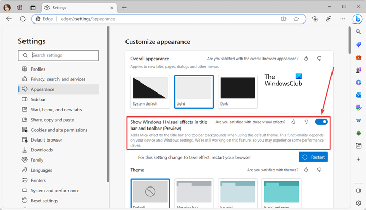Image resolution: width=366 pixels, height=210 pixels.
Task: Open Sidebar settings
Action: tap(59, 99)
